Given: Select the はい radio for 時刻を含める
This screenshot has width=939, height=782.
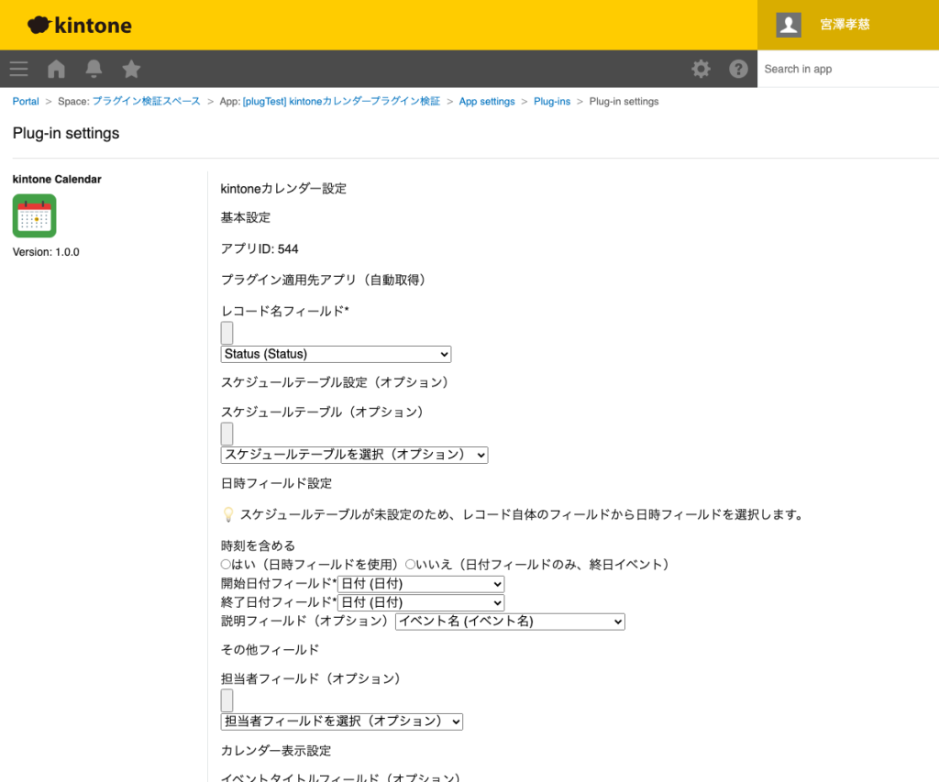Looking at the screenshot, I should point(226,564).
